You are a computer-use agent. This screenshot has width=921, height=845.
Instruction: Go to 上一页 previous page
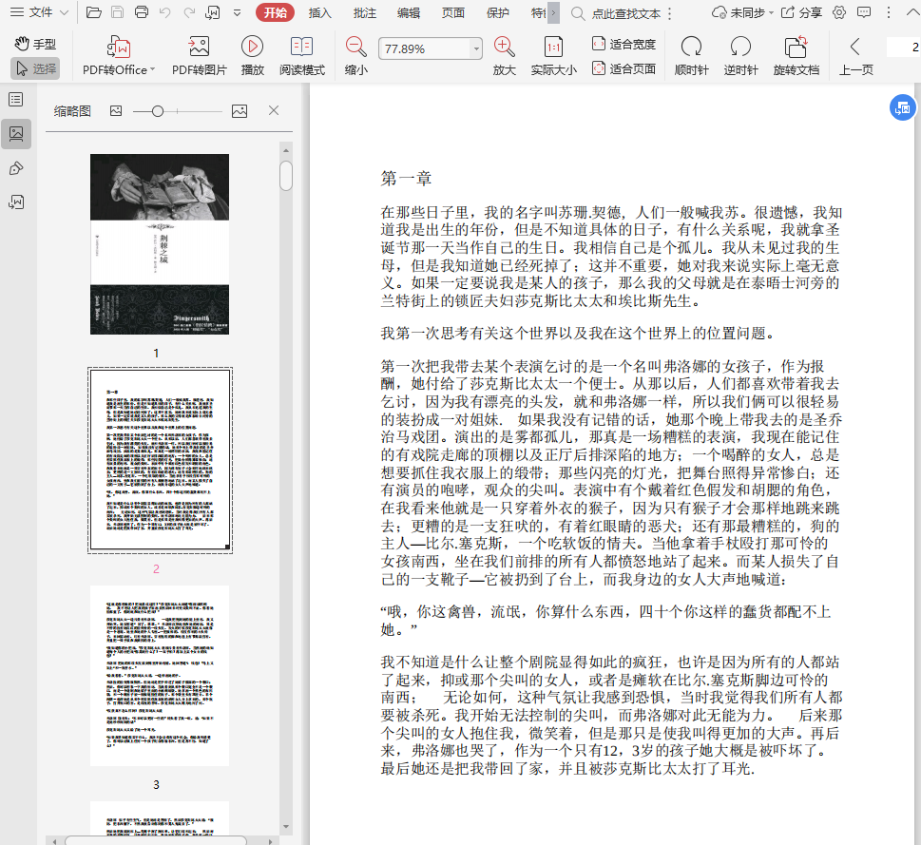click(x=855, y=56)
